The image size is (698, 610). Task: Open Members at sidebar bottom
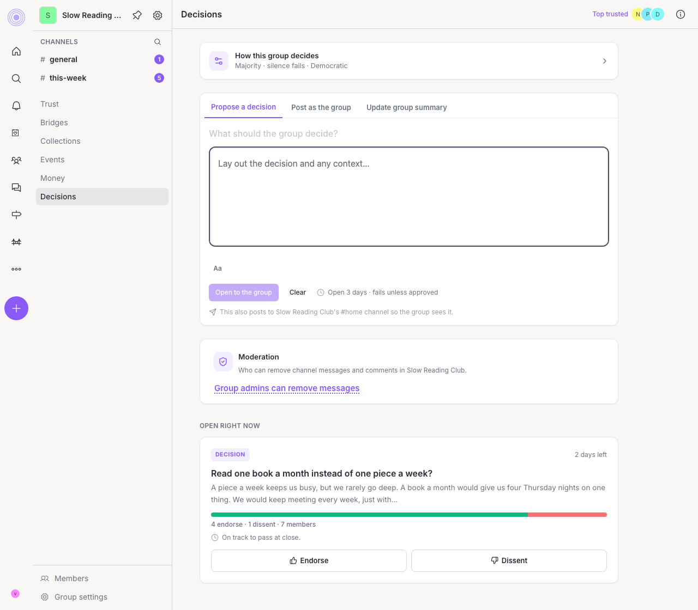click(x=102, y=578)
